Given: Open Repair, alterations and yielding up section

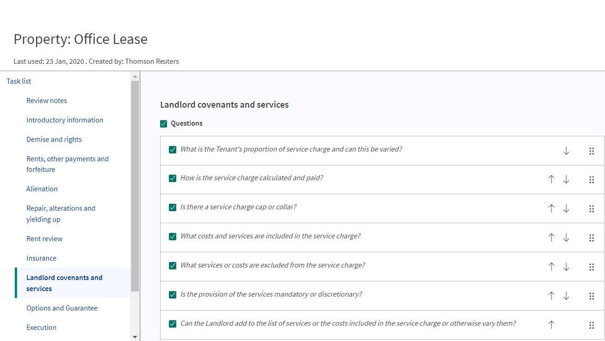Looking at the screenshot, I should tap(61, 213).
